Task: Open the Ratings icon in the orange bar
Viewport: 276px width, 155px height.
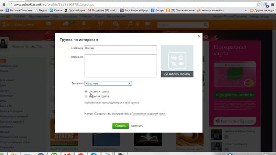Action: point(116,24)
